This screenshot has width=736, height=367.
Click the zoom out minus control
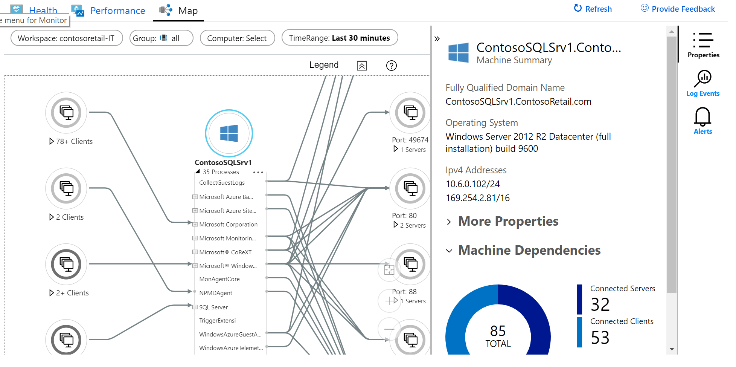coord(389,329)
